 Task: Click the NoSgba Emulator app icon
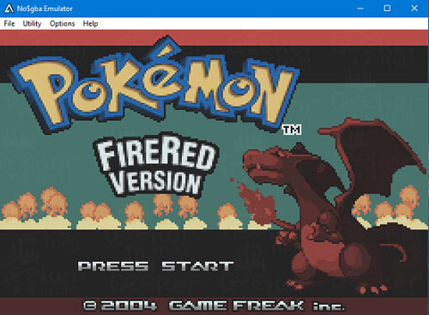pyautogui.click(x=9, y=9)
